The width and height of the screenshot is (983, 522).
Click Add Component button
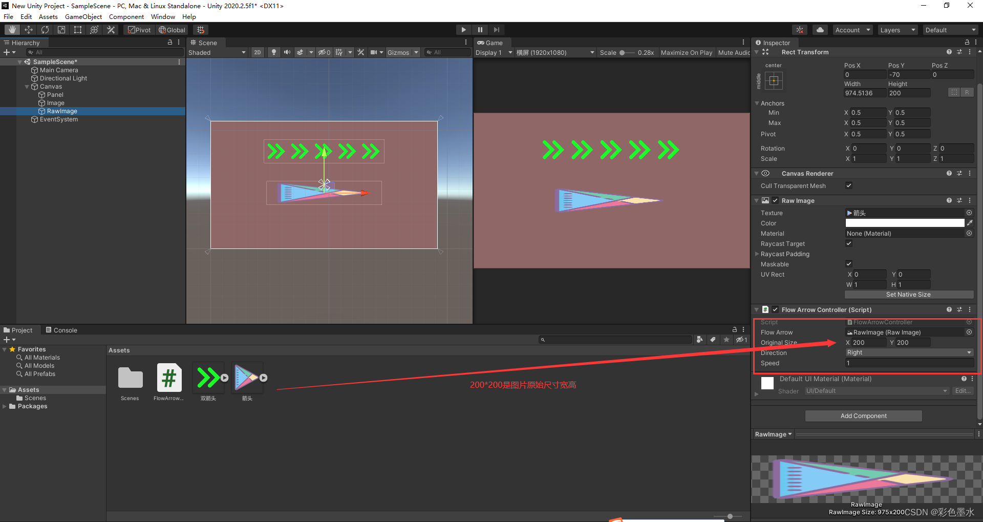(864, 415)
